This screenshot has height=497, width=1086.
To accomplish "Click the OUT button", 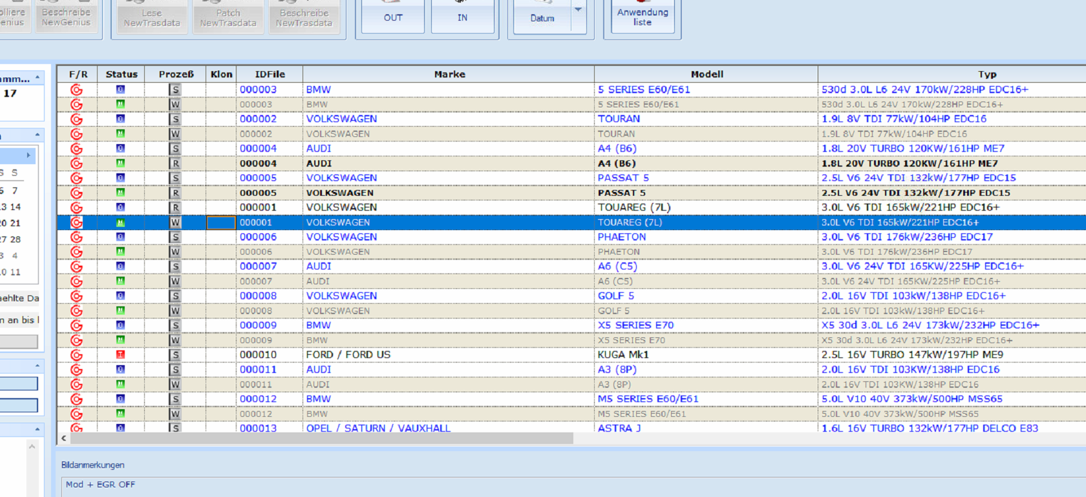I will coord(393,17).
